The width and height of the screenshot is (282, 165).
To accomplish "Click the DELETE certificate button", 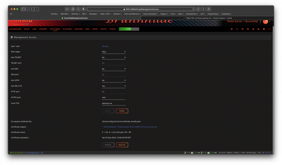I will tap(122, 145).
